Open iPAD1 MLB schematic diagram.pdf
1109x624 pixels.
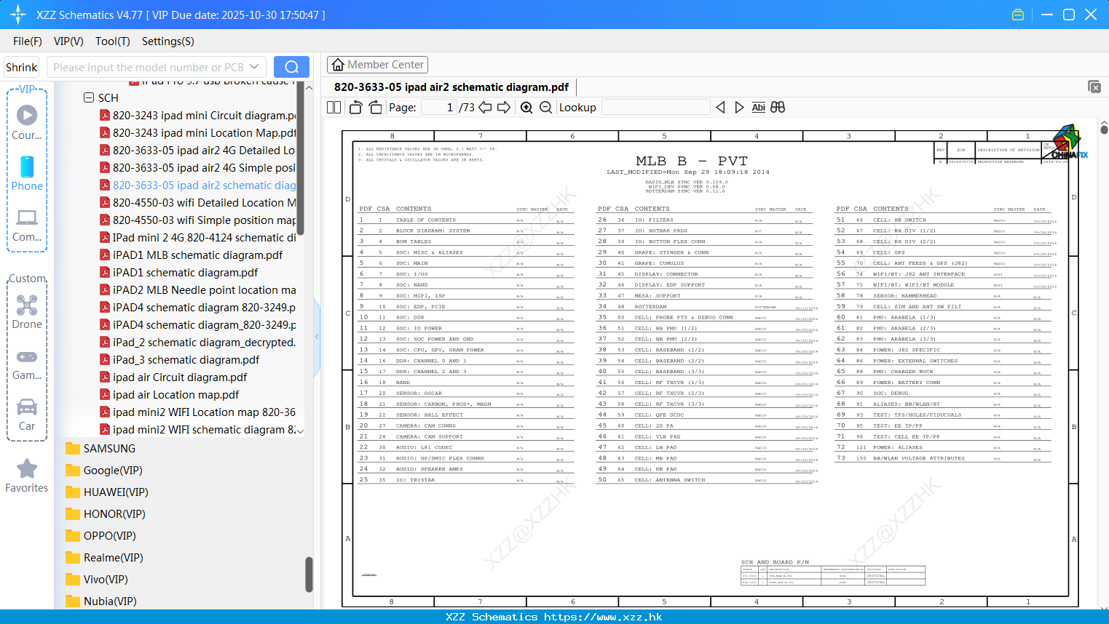pos(192,255)
